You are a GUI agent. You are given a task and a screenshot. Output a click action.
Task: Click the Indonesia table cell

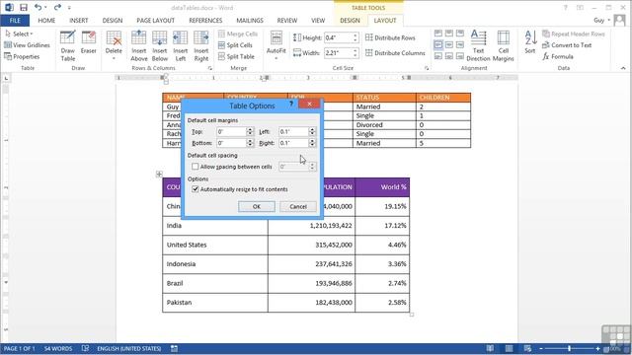coord(215,264)
